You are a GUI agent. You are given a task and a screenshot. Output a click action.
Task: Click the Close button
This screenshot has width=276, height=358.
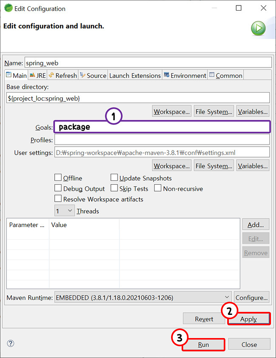point(249,344)
